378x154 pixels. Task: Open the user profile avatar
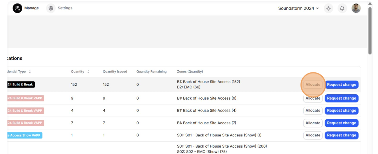coord(356,8)
